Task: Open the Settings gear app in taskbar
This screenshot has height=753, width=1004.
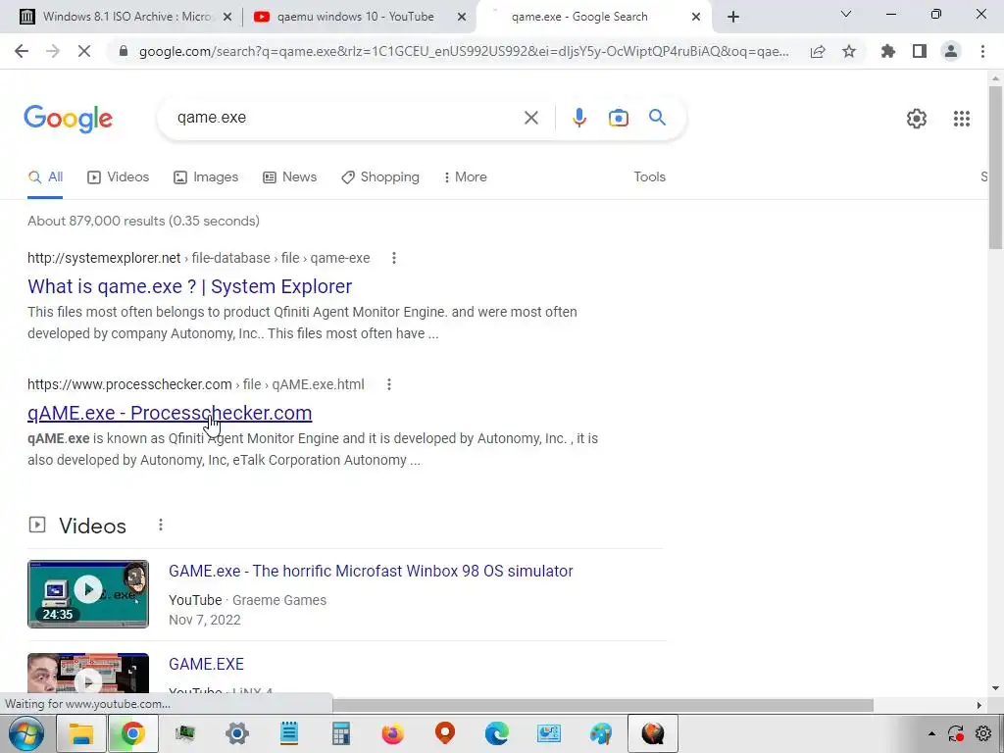Action: click(x=237, y=733)
